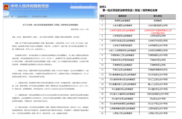182x119 pixels.
Task: Click the English Ministry of Education subtitle
Action: [x=30, y=9]
